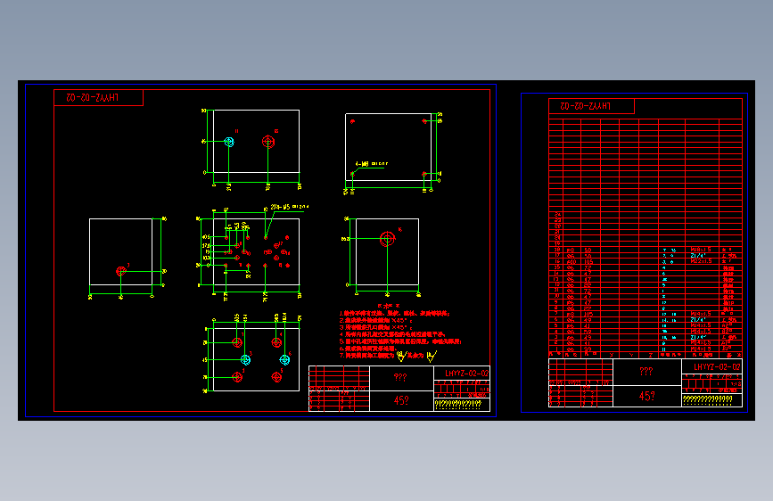Screen dimensions: 773x501
Task: Click the 2X4-M5 hole callout in the center view
Action: click(290, 207)
